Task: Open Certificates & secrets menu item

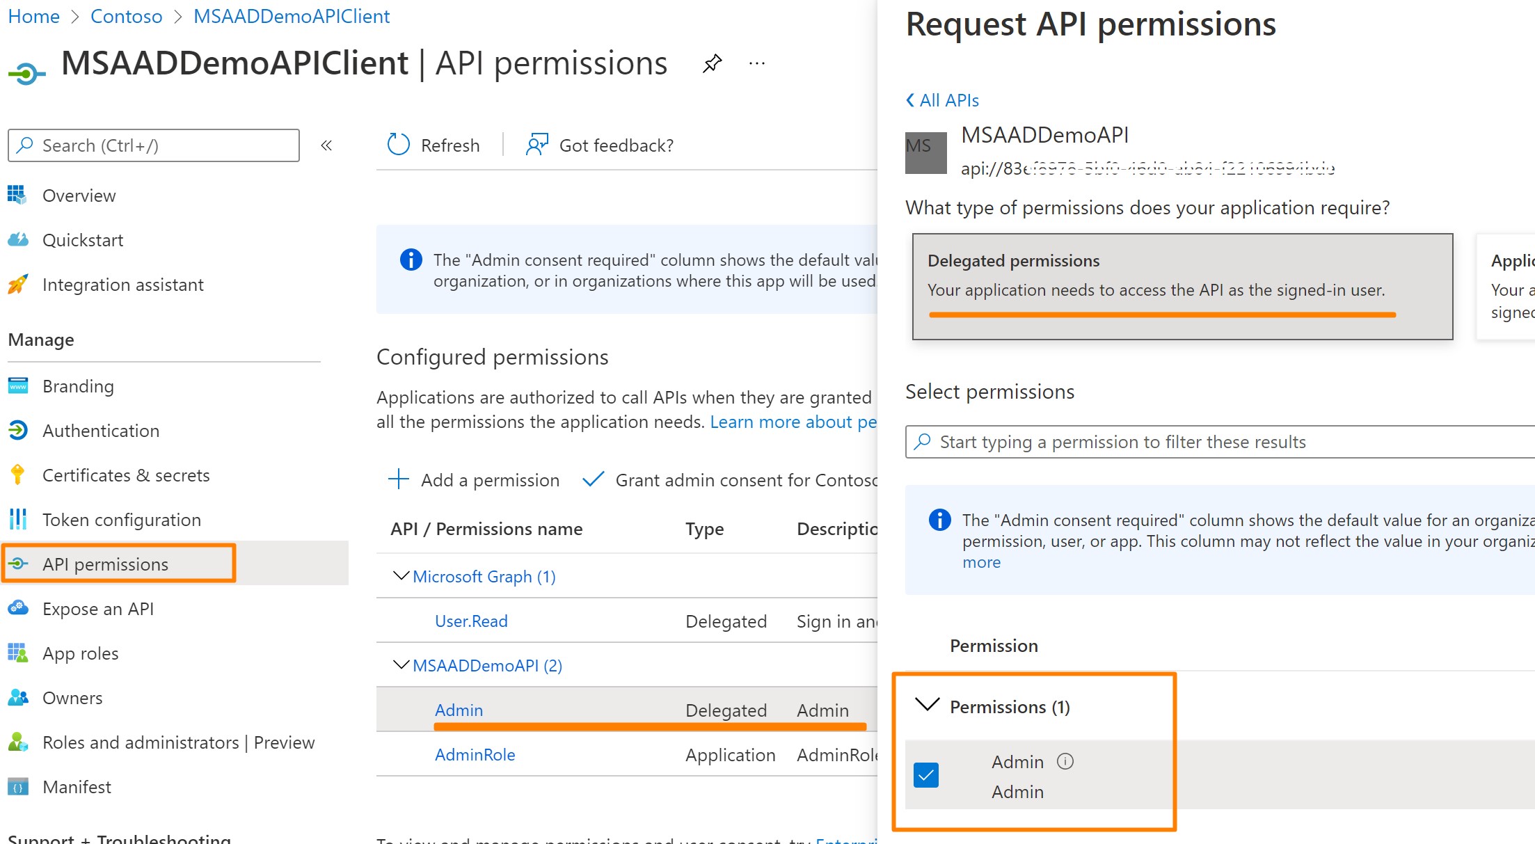Action: (x=126, y=475)
